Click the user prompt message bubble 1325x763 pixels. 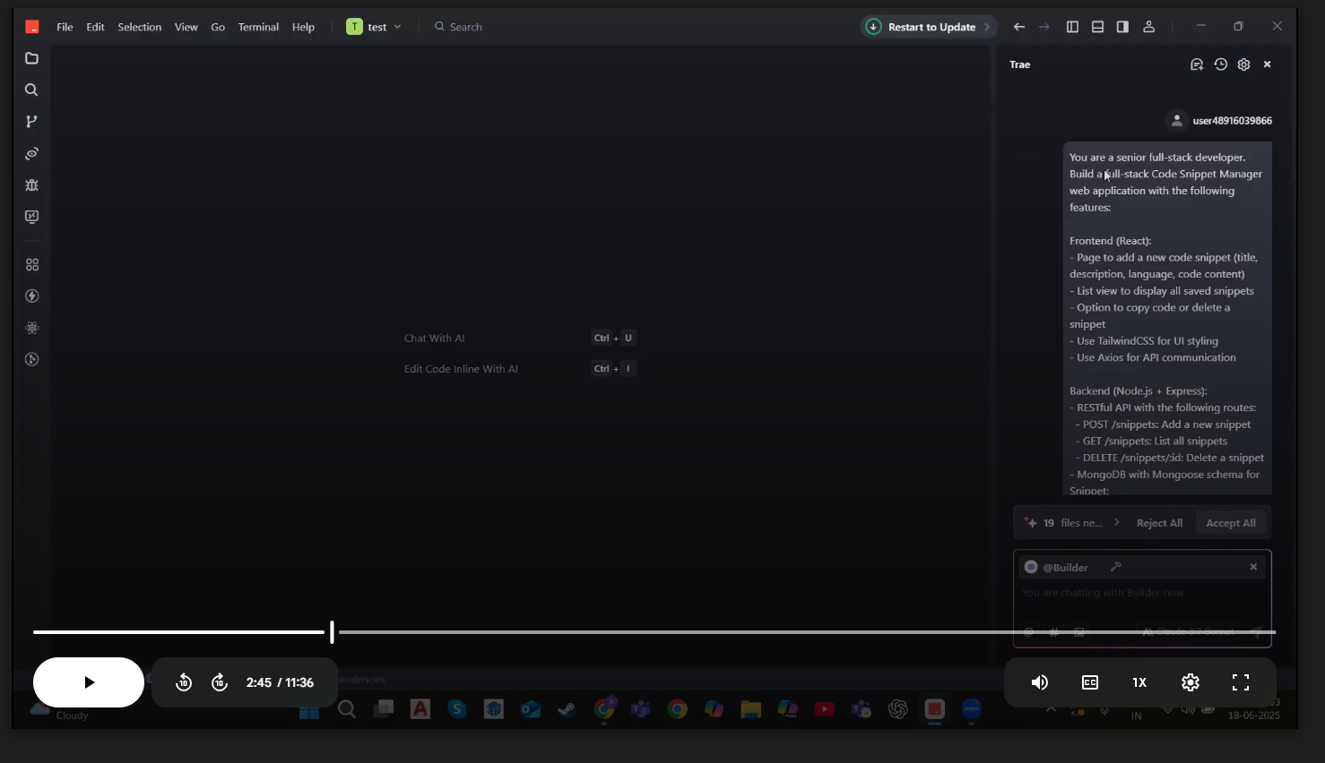tap(1167, 317)
